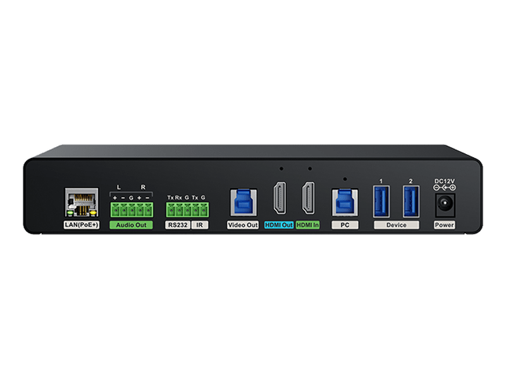Viewport: 506px width, 379px height.
Task: Click the Video Out label
Action: click(243, 225)
